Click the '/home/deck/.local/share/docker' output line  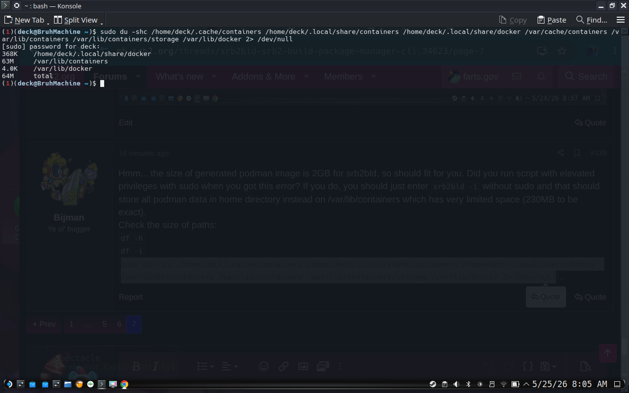pyautogui.click(x=77, y=54)
